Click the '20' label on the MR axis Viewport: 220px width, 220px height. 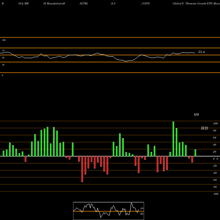pyautogui.click(x=215, y=152)
